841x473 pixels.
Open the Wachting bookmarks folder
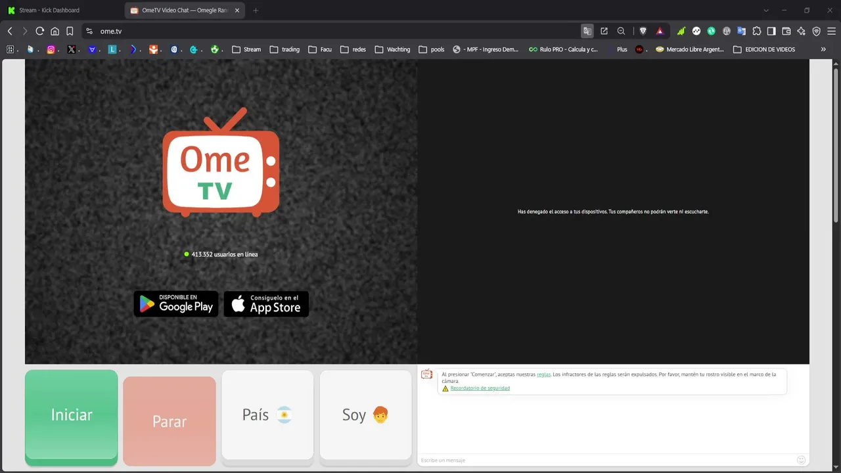[392, 49]
